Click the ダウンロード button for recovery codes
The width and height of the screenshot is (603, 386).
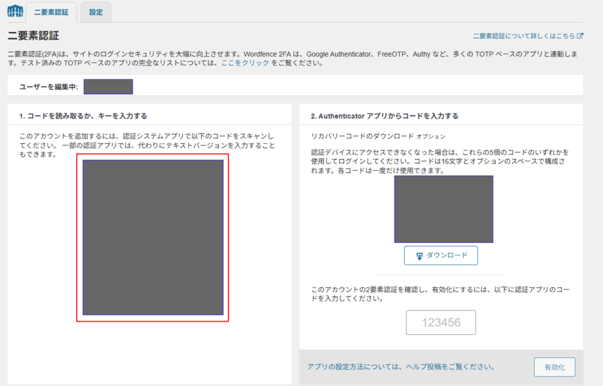[x=440, y=255]
